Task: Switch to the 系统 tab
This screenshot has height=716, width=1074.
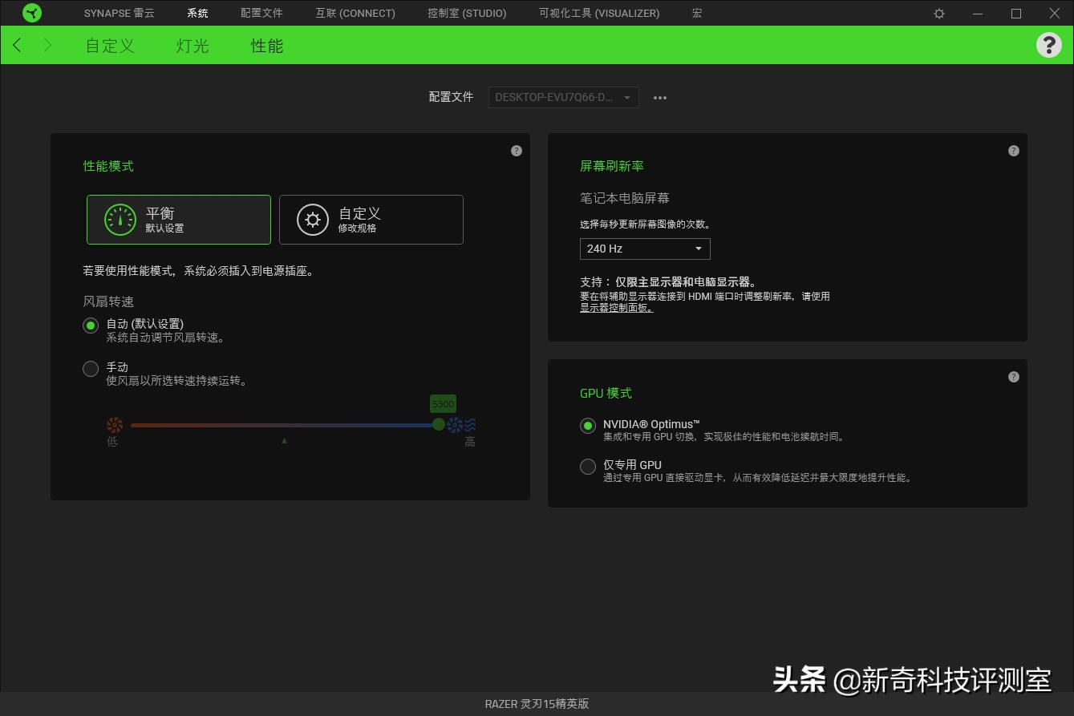Action: [197, 14]
